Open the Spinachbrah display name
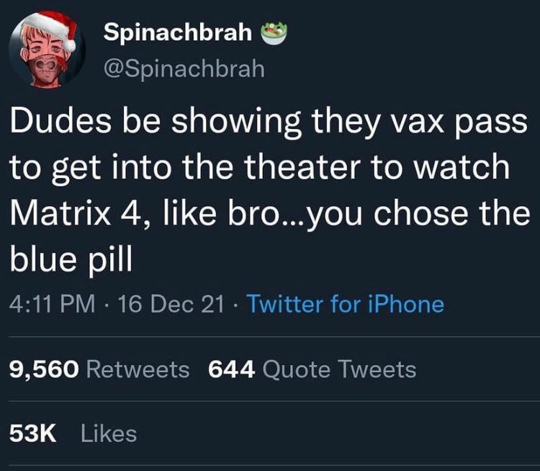The width and height of the screenshot is (540, 471). point(178,32)
